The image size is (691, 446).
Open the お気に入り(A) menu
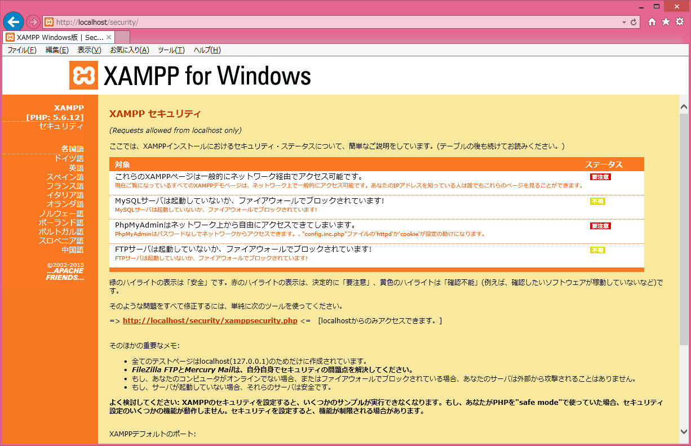pos(129,50)
